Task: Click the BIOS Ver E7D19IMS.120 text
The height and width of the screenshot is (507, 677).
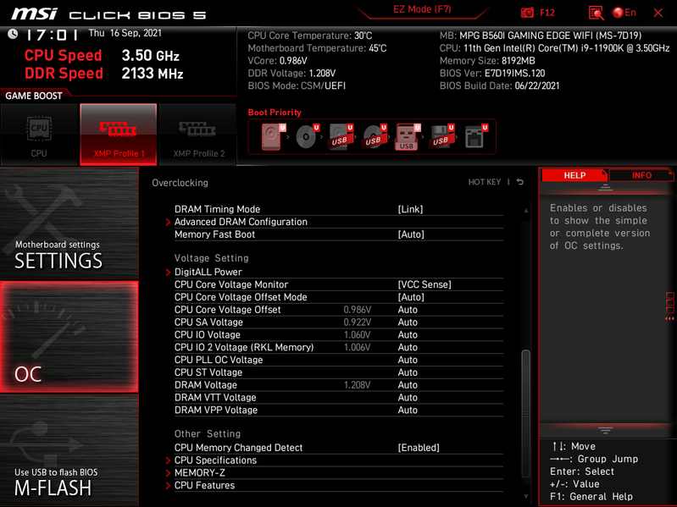Action: click(492, 74)
